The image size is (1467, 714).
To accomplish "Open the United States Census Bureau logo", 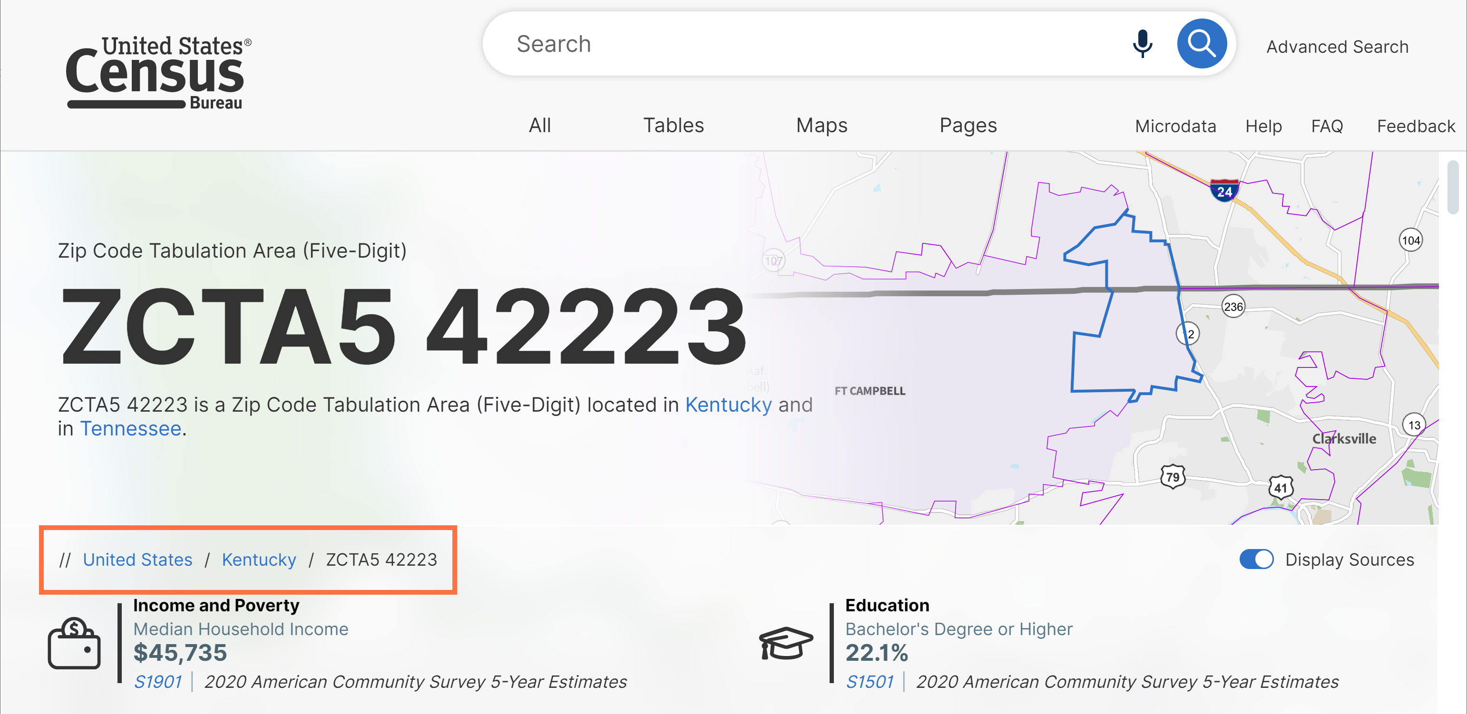I will pos(158,72).
